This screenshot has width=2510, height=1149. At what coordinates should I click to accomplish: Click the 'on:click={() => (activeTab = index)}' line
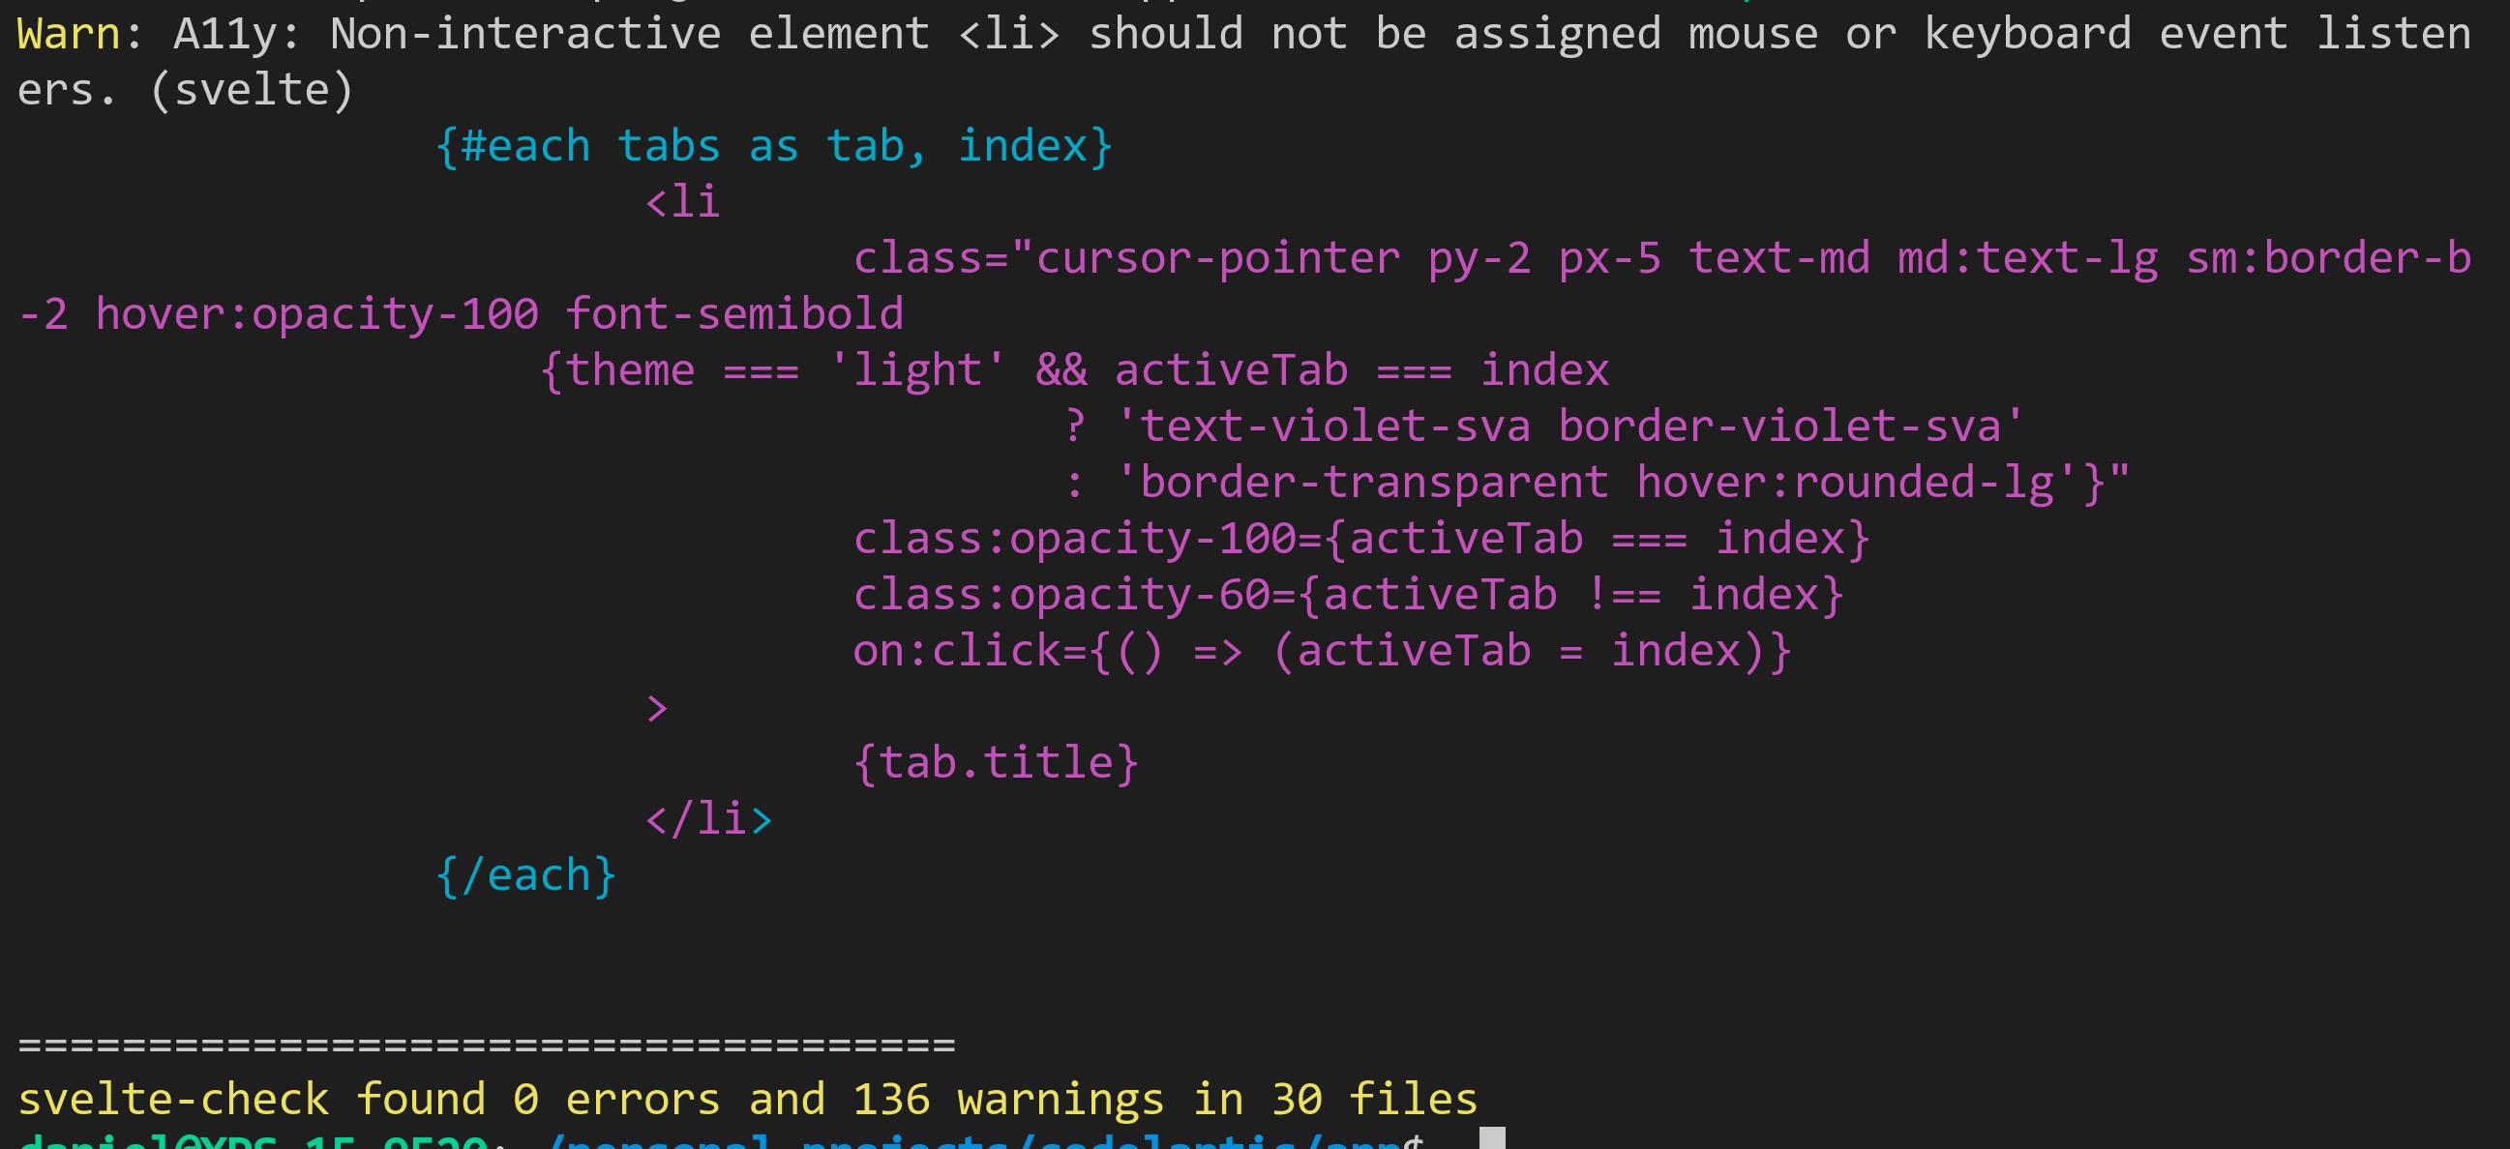pyautogui.click(x=1322, y=651)
